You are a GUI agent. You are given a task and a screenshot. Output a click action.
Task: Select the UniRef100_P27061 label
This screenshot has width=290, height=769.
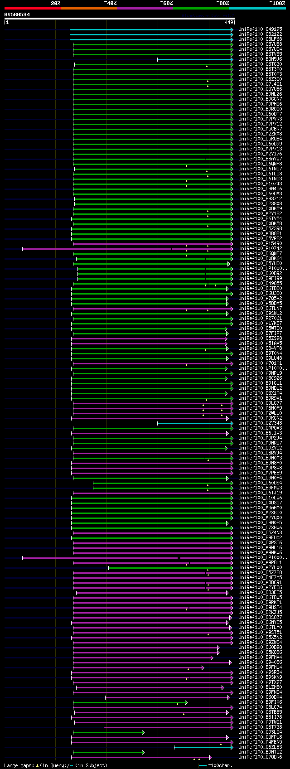click(260, 318)
